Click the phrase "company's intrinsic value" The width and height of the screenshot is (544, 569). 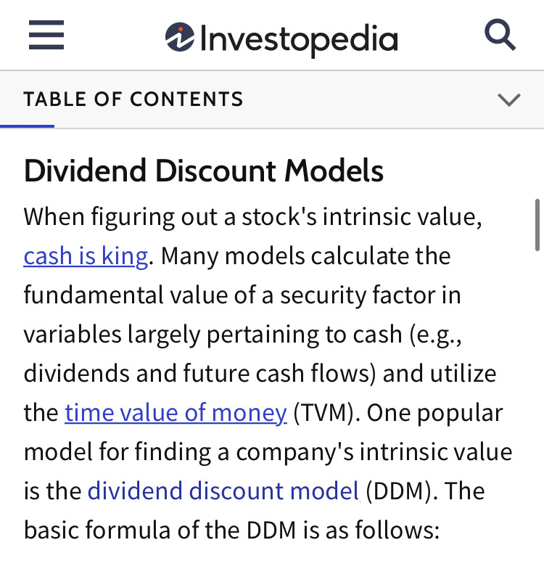[374, 452]
